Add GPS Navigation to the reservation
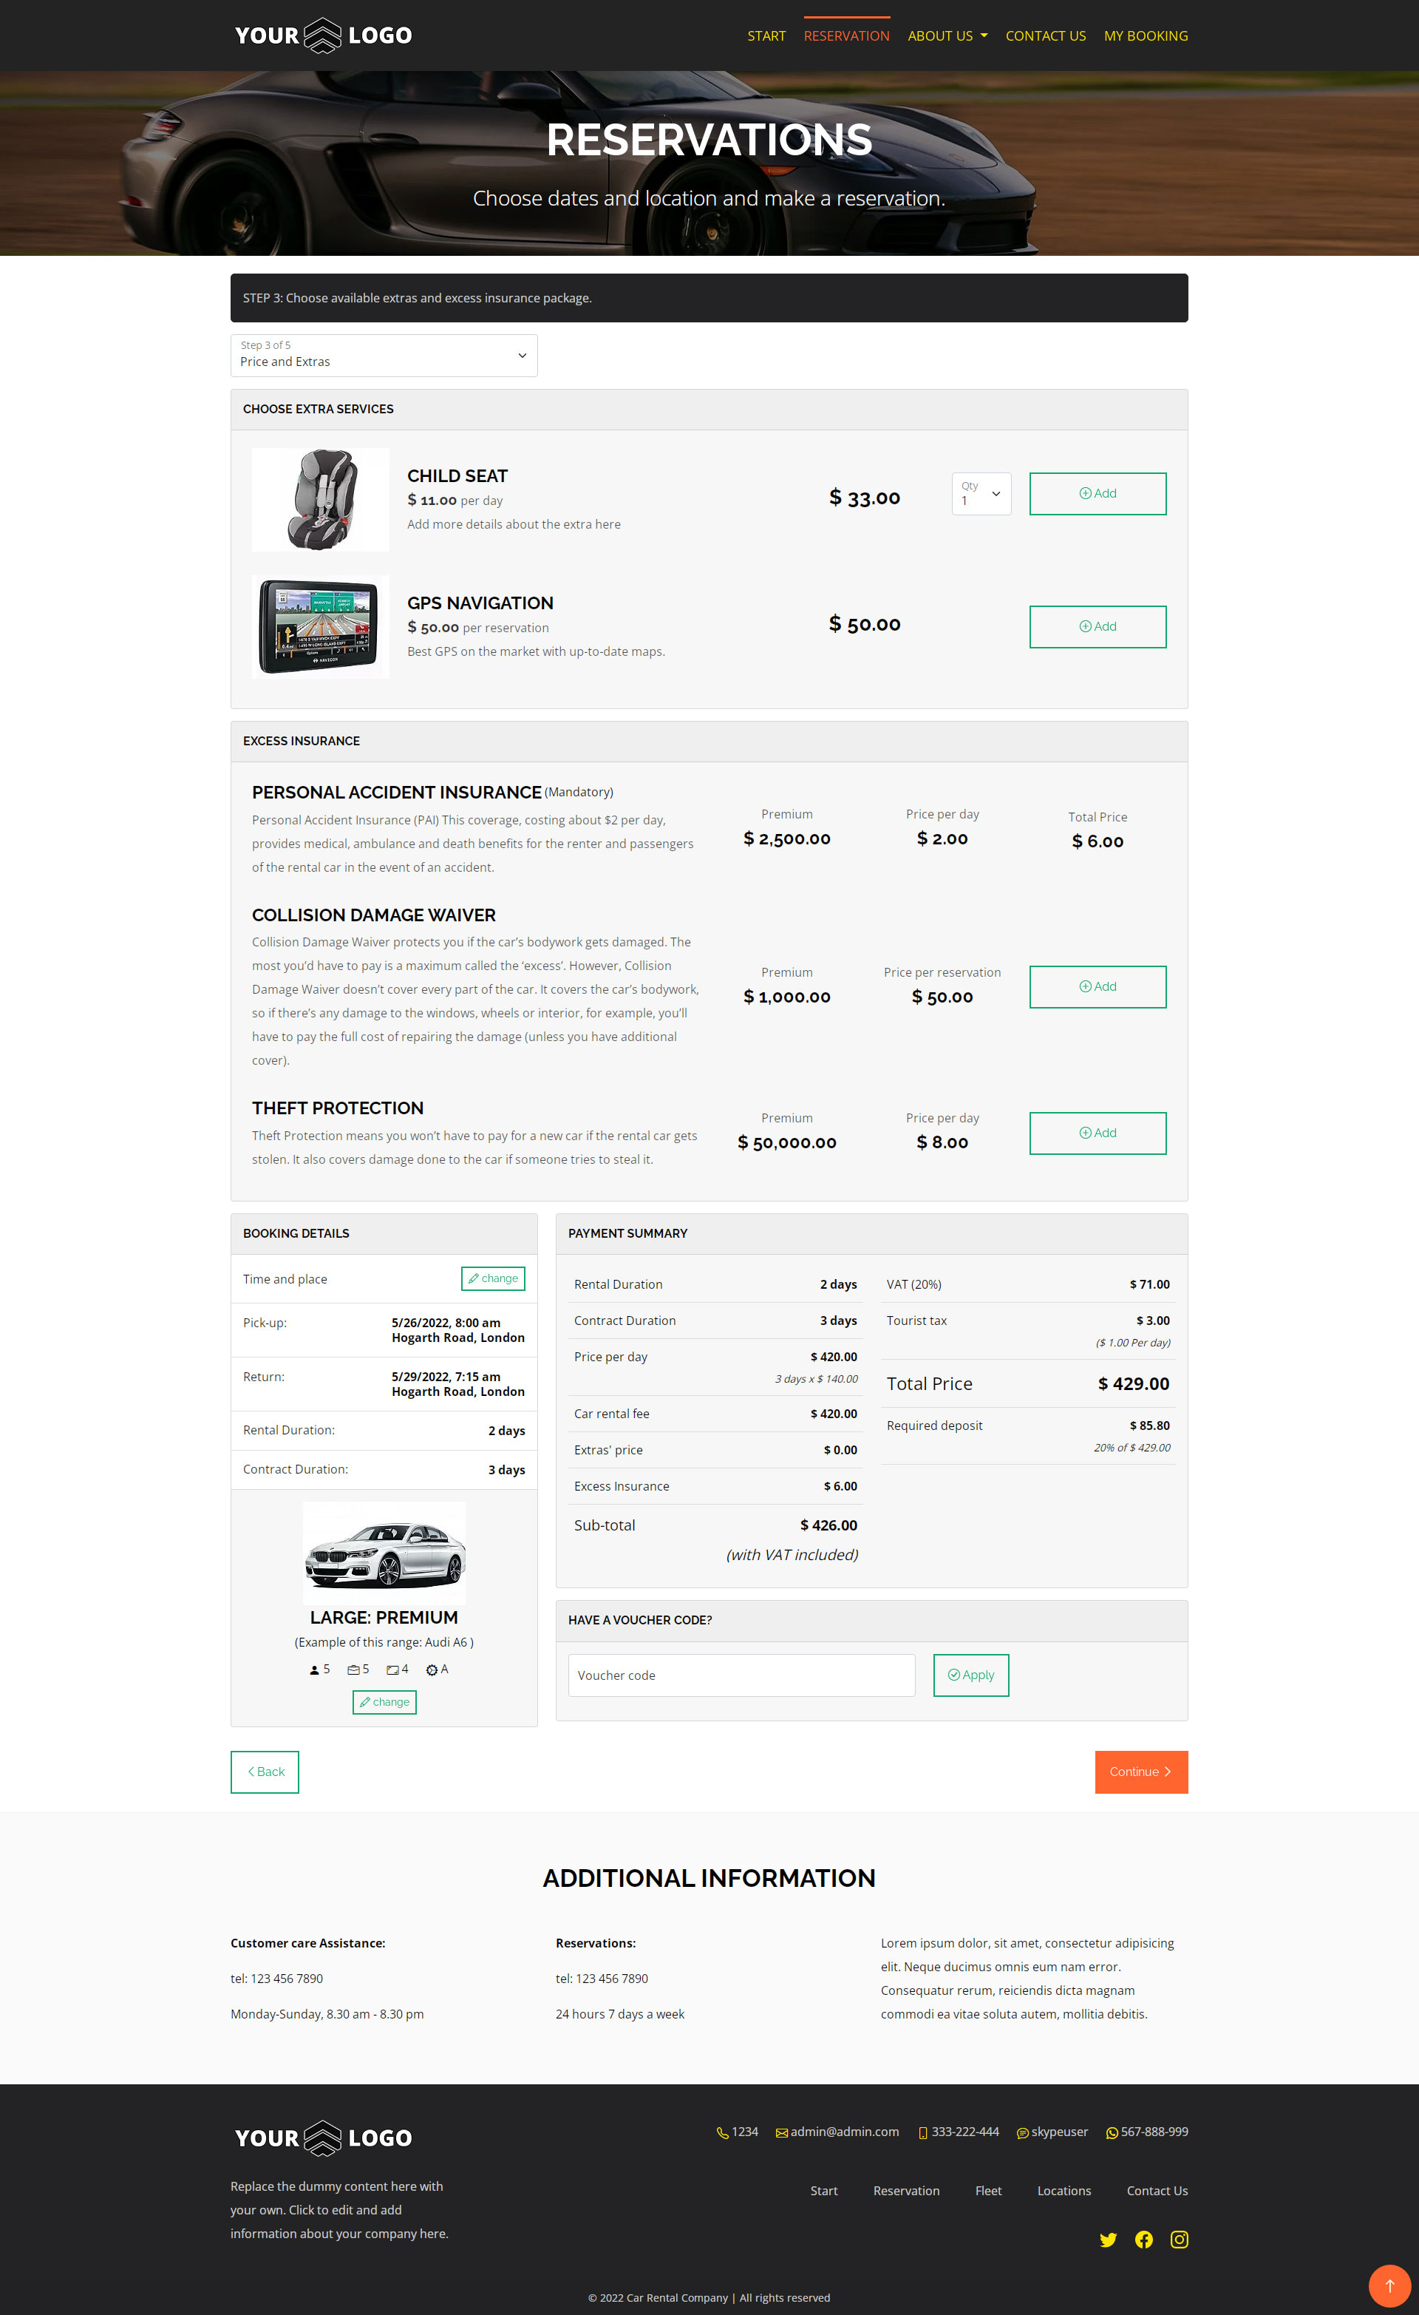The image size is (1419, 2315). coord(1097,627)
